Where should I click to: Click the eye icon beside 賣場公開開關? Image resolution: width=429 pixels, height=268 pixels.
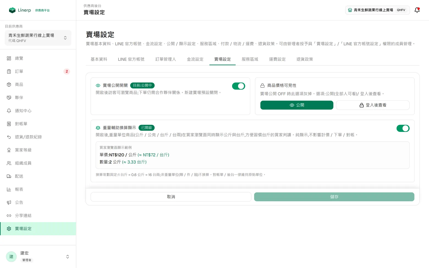coord(98,85)
